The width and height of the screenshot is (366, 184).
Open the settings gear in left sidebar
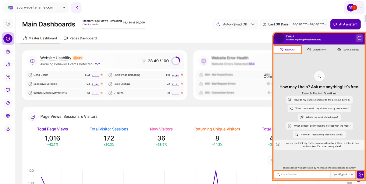point(8,116)
